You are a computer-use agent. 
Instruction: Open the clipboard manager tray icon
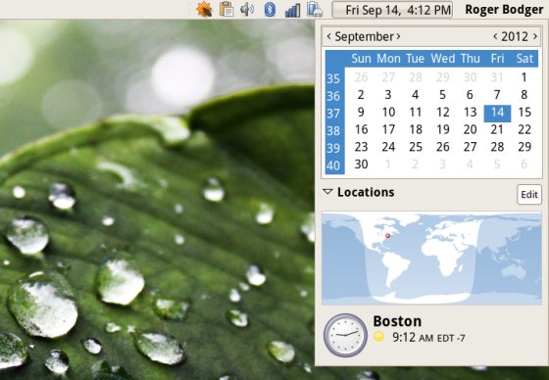click(x=226, y=9)
